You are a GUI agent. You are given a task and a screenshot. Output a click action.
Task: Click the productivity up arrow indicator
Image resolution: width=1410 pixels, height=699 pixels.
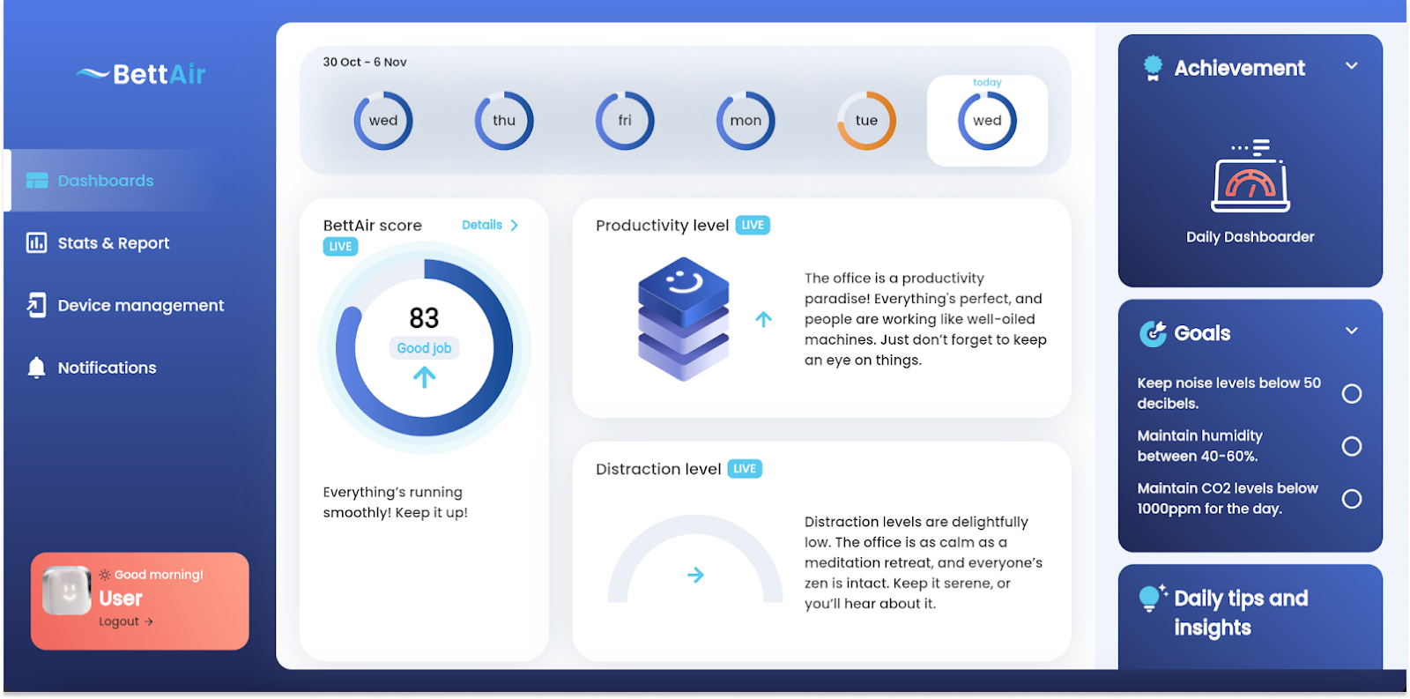click(764, 319)
